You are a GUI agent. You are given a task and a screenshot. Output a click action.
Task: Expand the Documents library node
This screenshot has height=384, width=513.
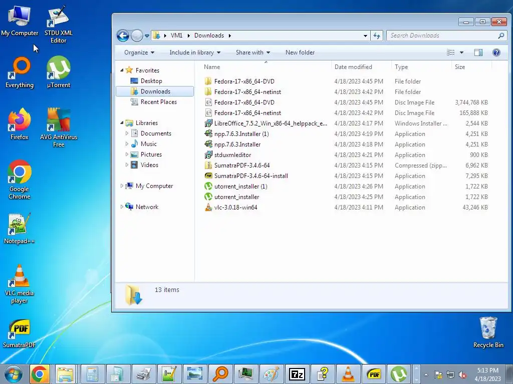click(127, 133)
